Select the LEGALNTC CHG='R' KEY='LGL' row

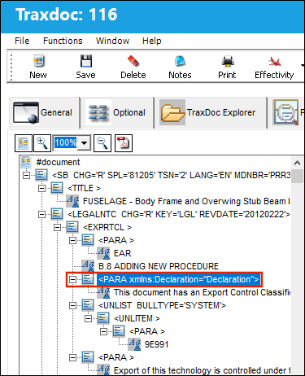point(178,214)
